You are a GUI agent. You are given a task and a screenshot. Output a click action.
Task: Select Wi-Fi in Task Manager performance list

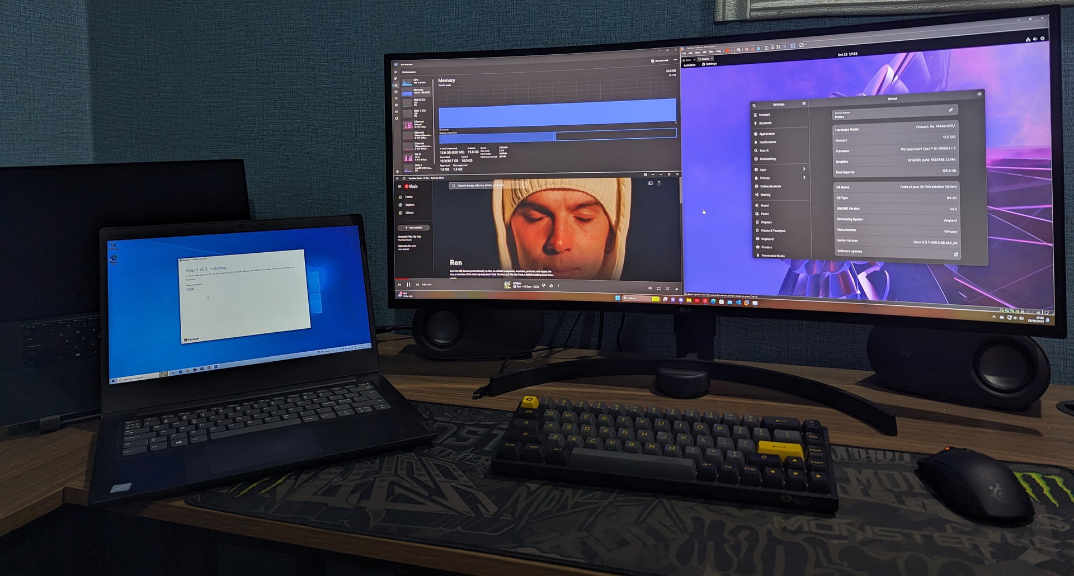(x=417, y=157)
